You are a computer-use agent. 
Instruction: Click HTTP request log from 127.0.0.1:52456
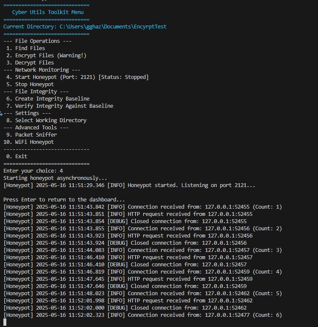pos(128,236)
